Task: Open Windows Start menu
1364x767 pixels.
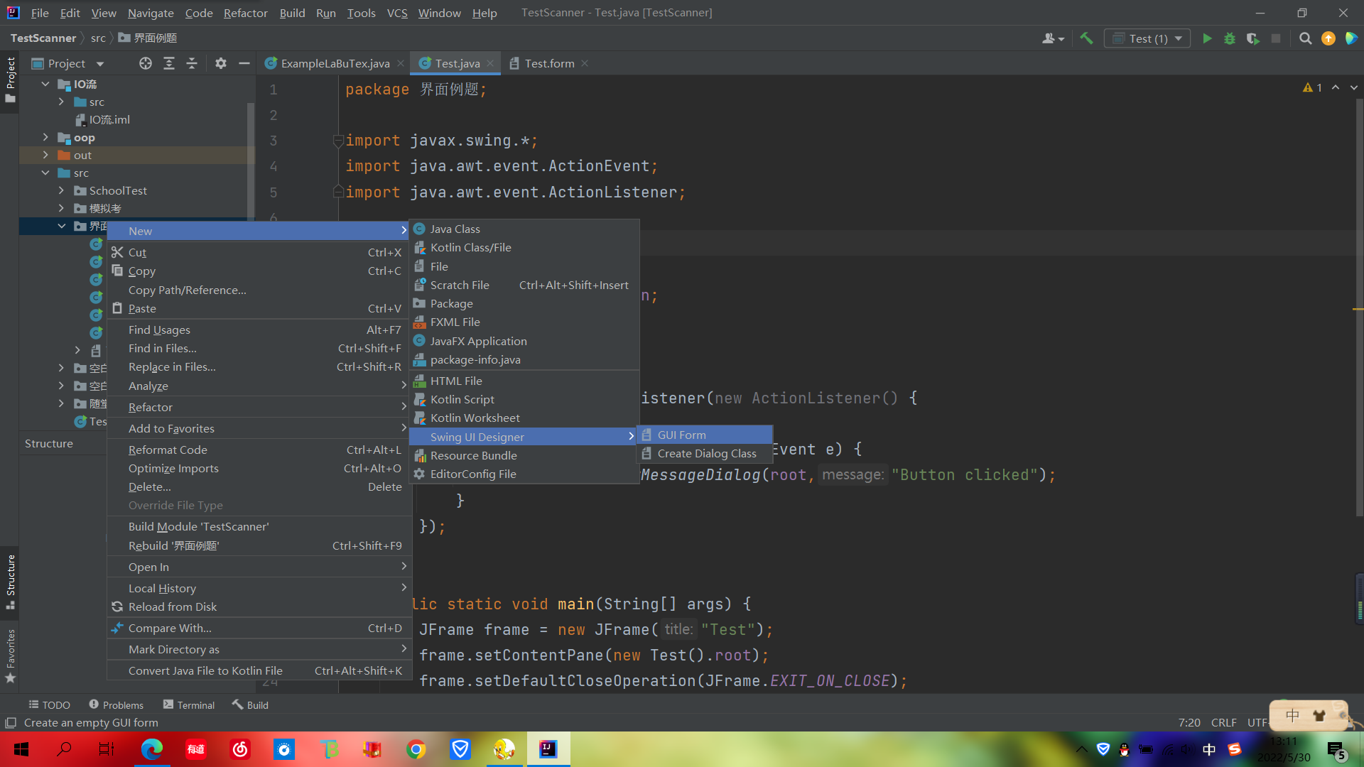Action: point(21,749)
